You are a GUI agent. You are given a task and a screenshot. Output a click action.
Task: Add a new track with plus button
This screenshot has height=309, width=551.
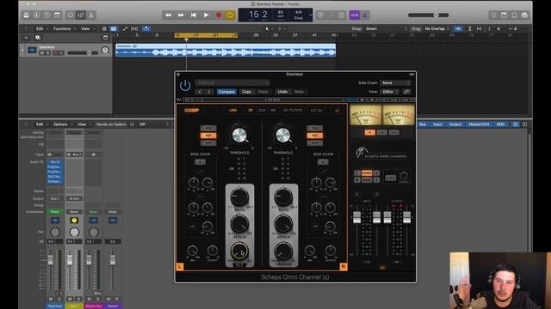pos(27,38)
